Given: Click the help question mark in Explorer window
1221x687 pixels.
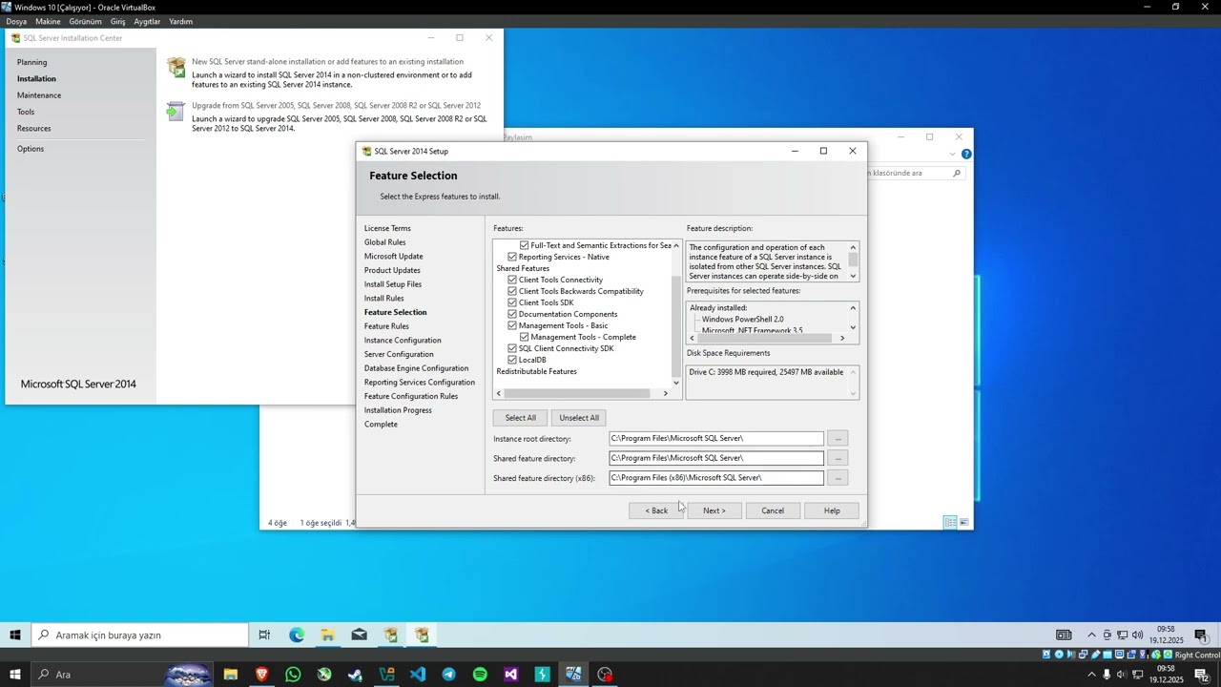Looking at the screenshot, I should tap(966, 154).
